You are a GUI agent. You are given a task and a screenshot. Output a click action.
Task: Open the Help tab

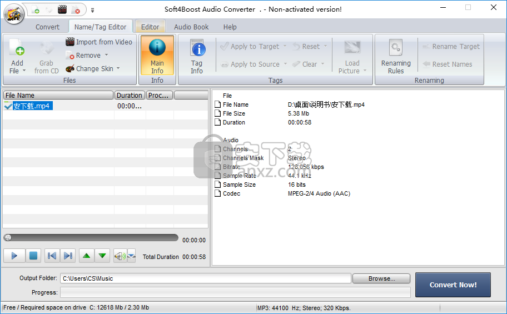[x=230, y=27]
